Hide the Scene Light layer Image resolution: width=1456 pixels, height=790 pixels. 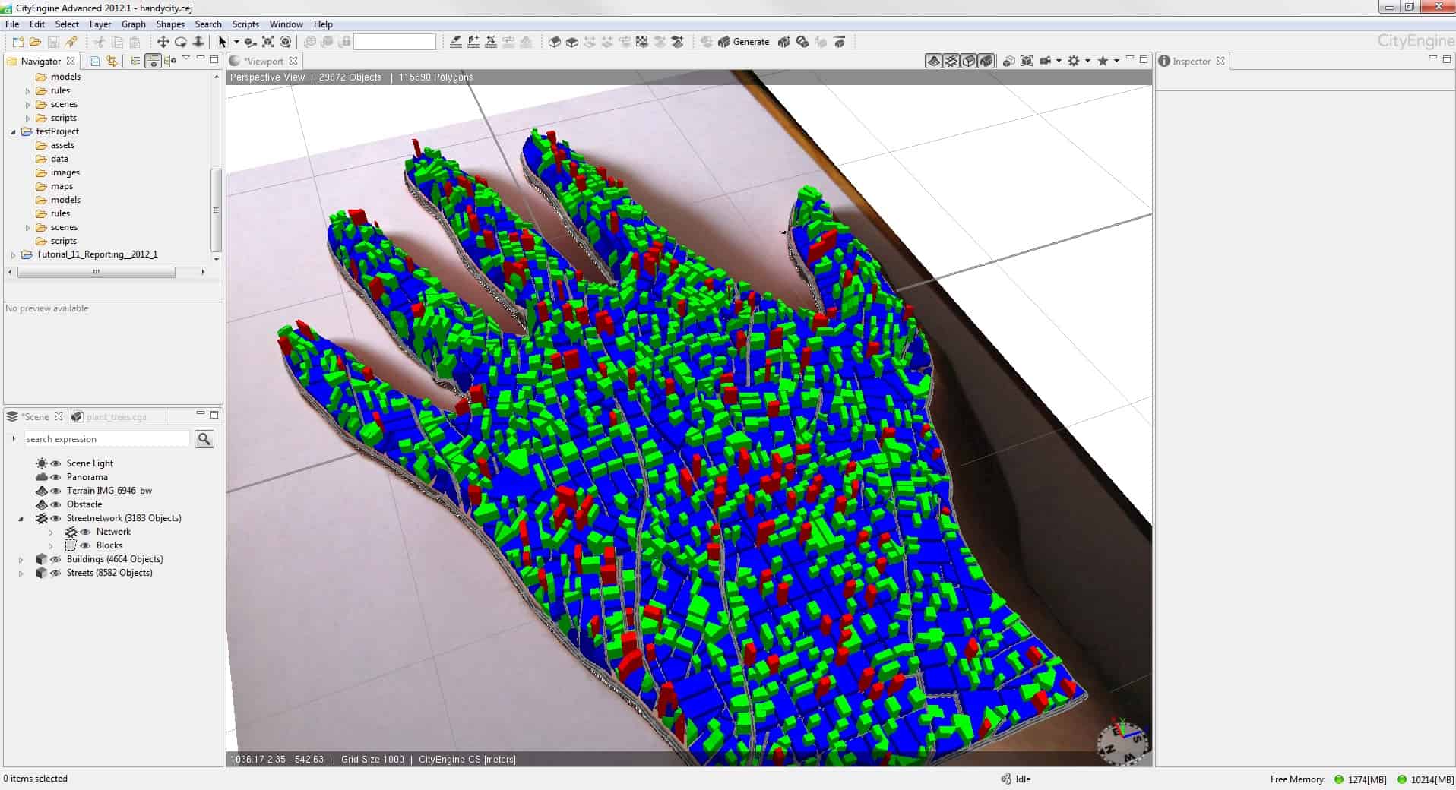point(55,463)
